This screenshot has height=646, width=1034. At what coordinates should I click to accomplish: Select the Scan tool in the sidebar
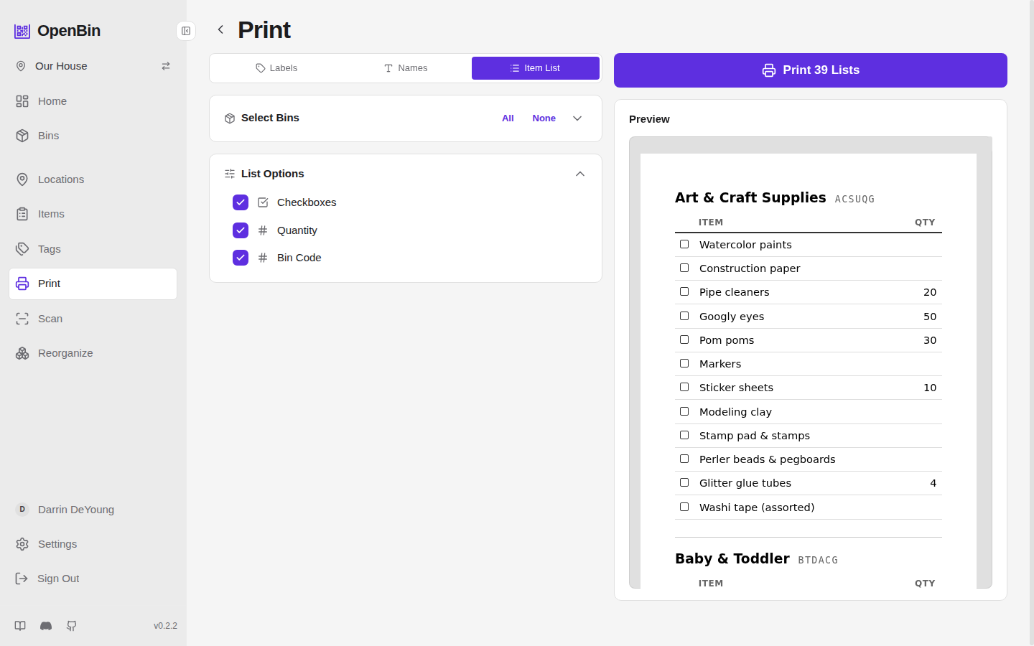49,318
